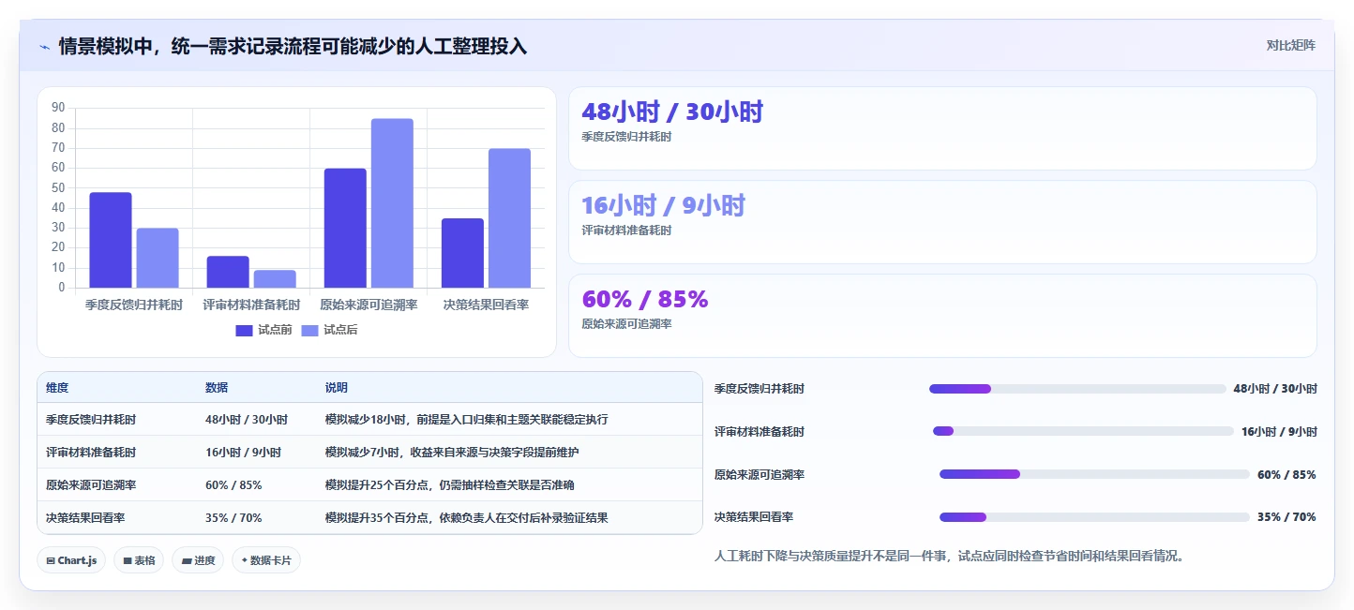Click the 试点前 bar for 决策结果回看率
1354x610 pixels.
pyautogui.click(x=462, y=253)
